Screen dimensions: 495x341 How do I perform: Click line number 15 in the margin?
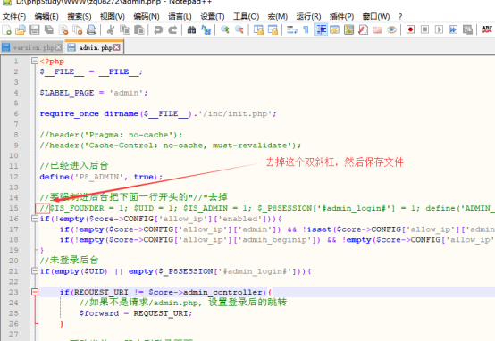tap(13, 208)
